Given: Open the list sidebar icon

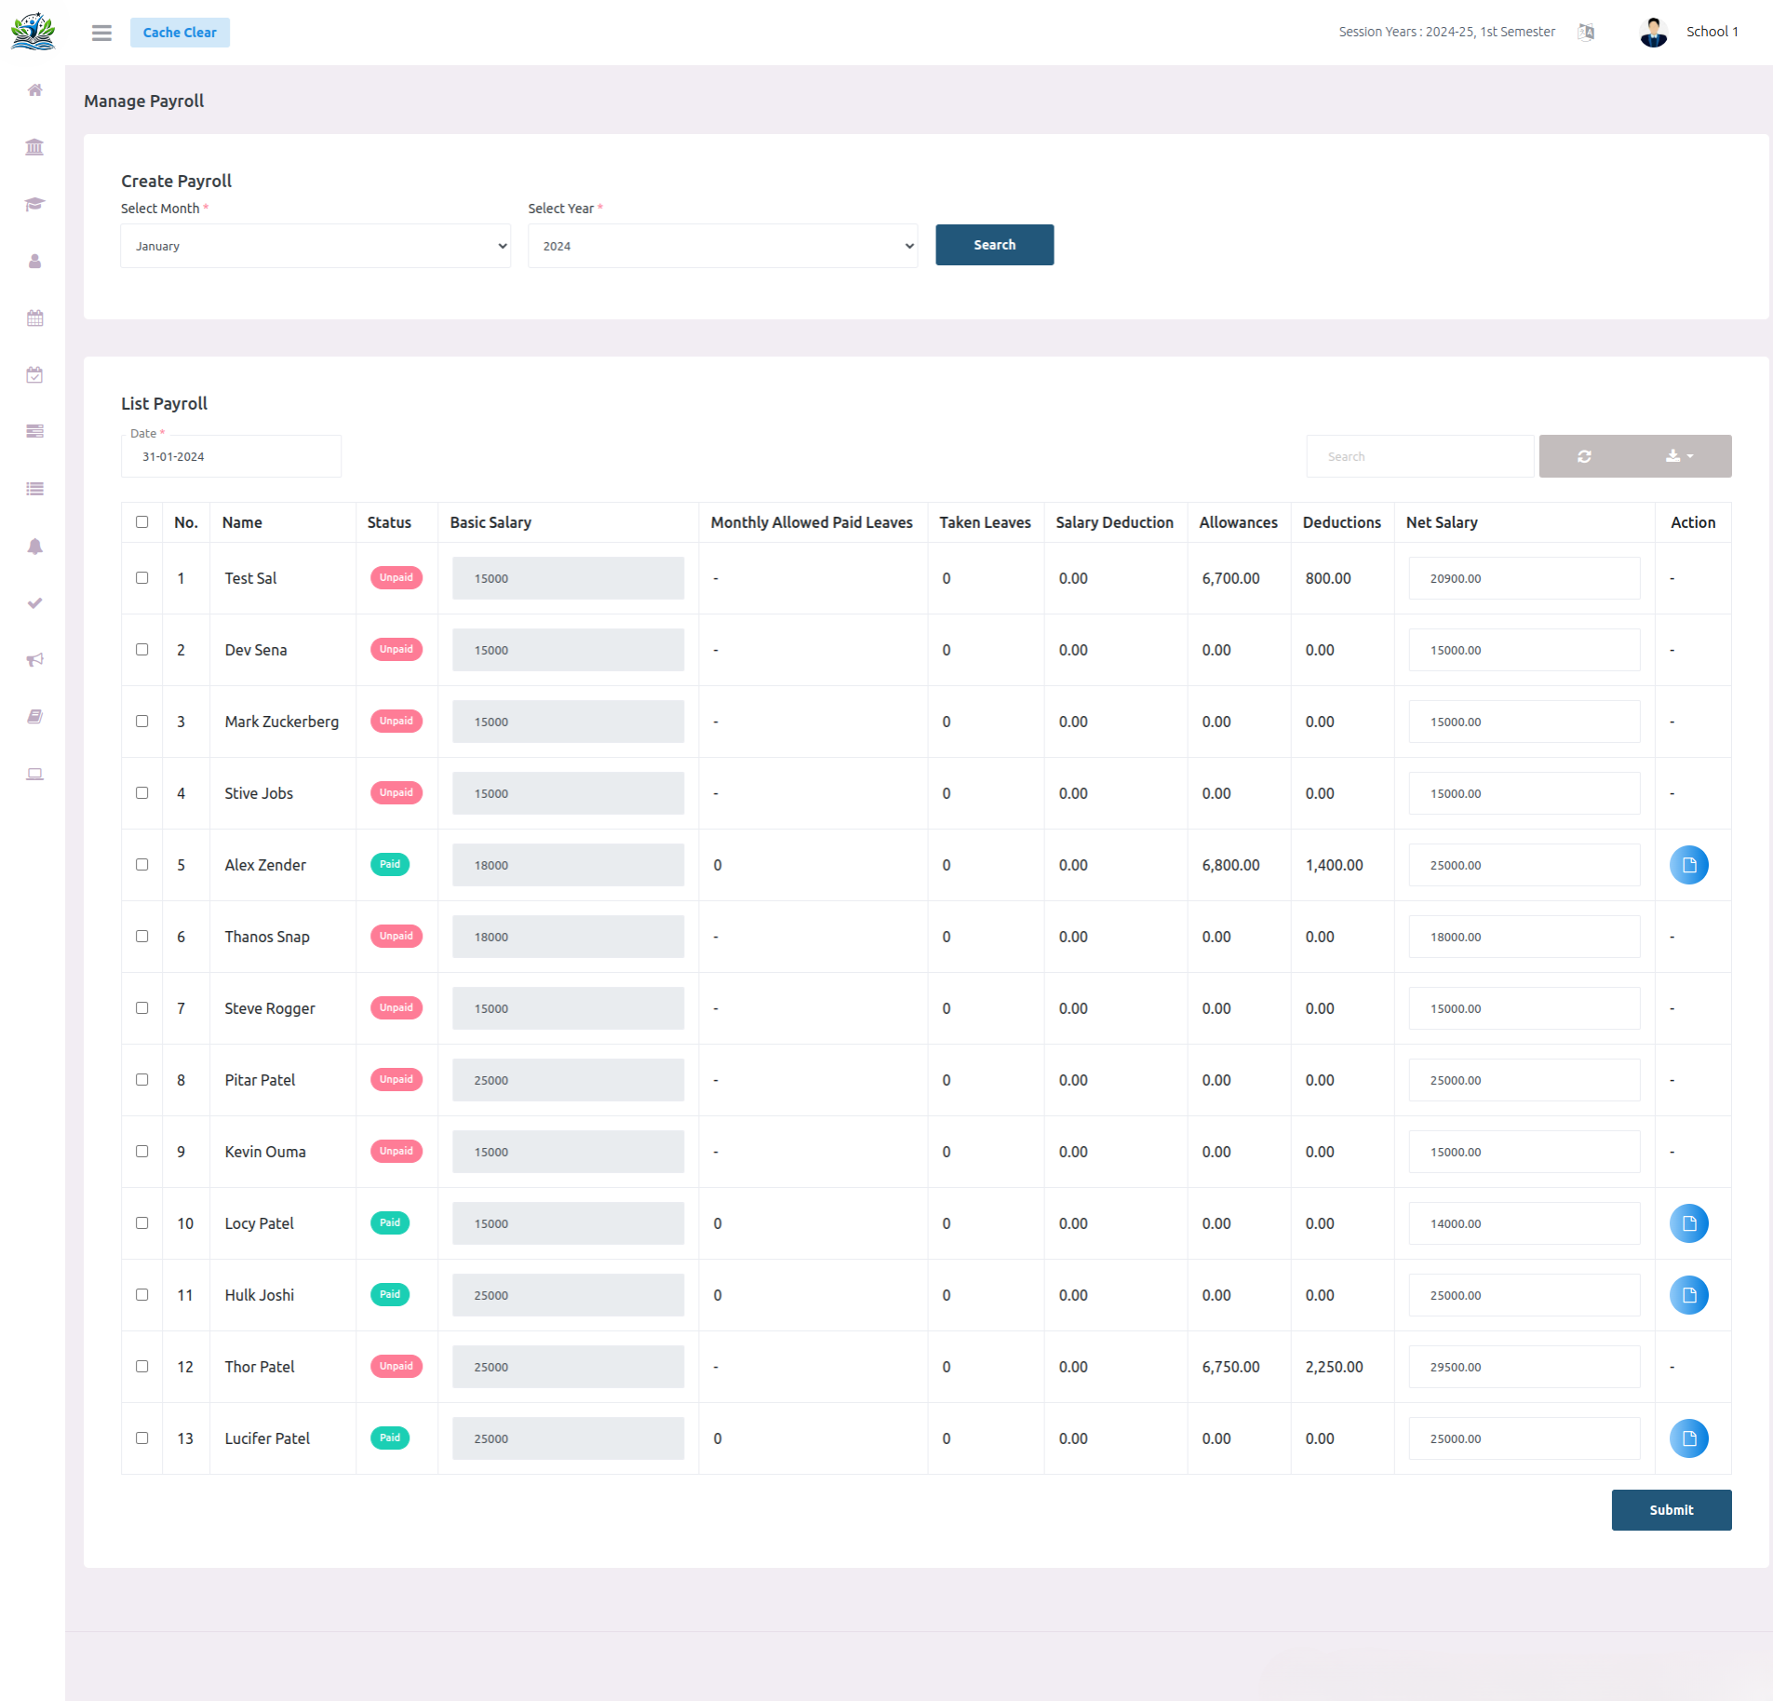Looking at the screenshot, I should [34, 489].
